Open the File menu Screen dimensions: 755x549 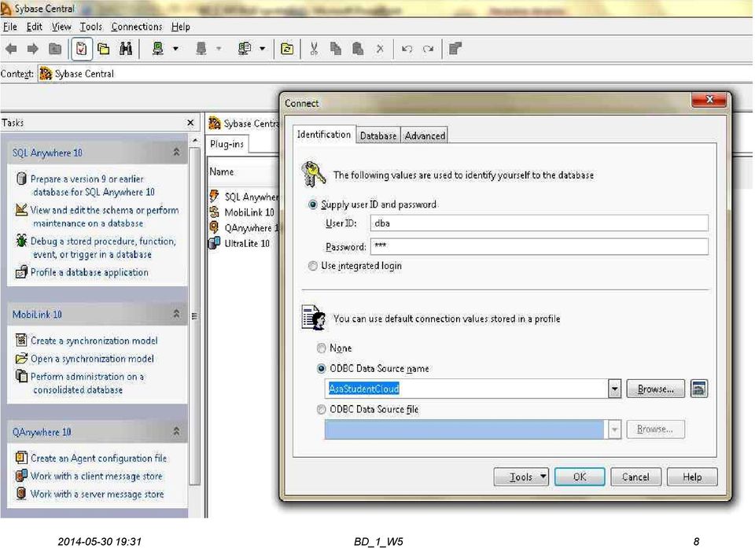pos(10,27)
